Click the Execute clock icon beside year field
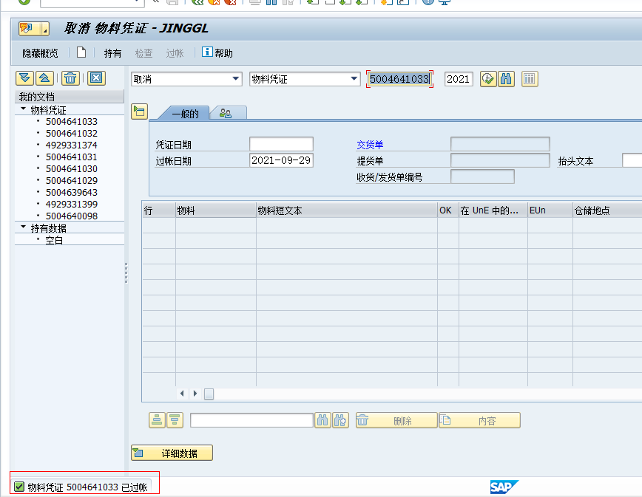Screen dimensions: 642x497 [488, 78]
